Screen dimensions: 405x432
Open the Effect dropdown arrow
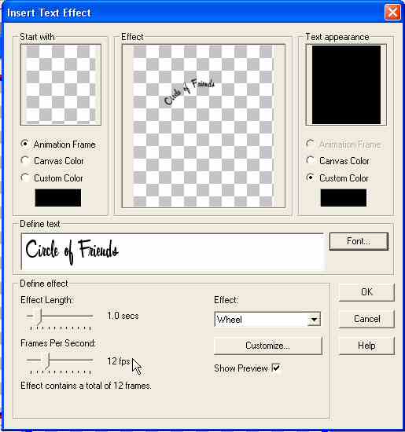click(314, 320)
